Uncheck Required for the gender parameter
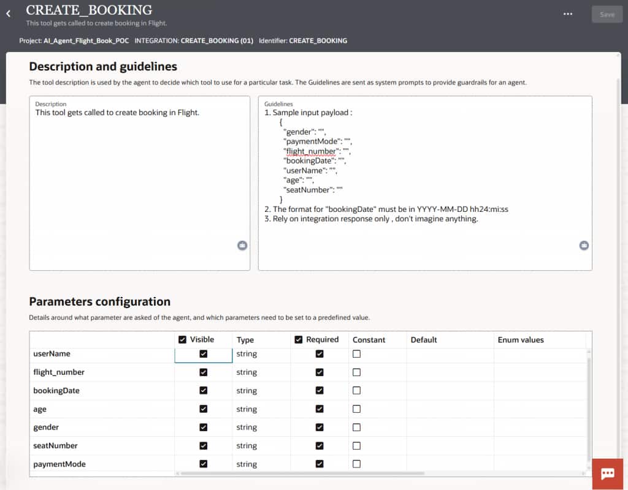Viewport: 628px width, 490px height. pyautogui.click(x=320, y=428)
